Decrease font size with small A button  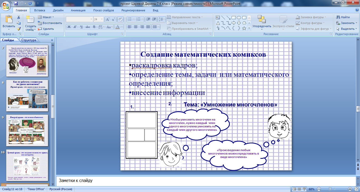[x=113, y=19]
